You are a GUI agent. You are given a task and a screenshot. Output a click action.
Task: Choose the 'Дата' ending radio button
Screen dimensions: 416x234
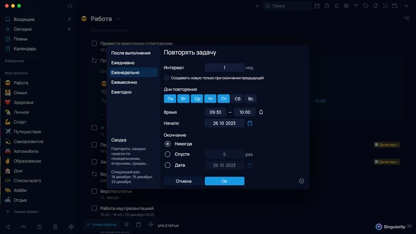tap(167, 165)
